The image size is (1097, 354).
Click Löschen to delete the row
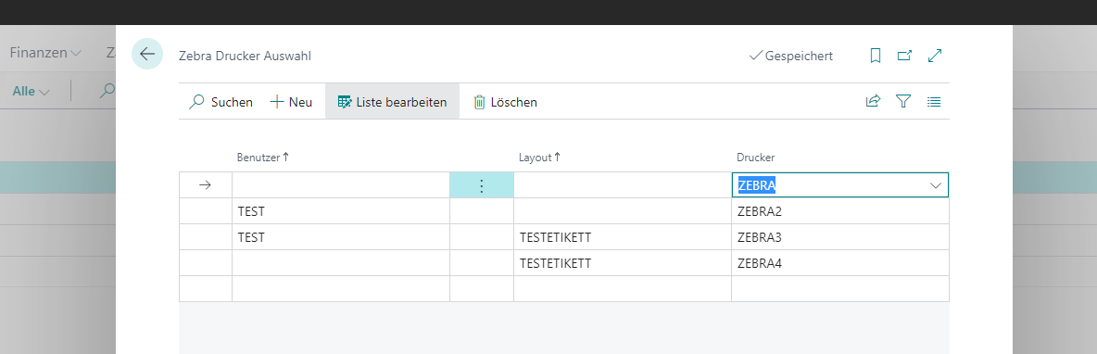tap(505, 102)
